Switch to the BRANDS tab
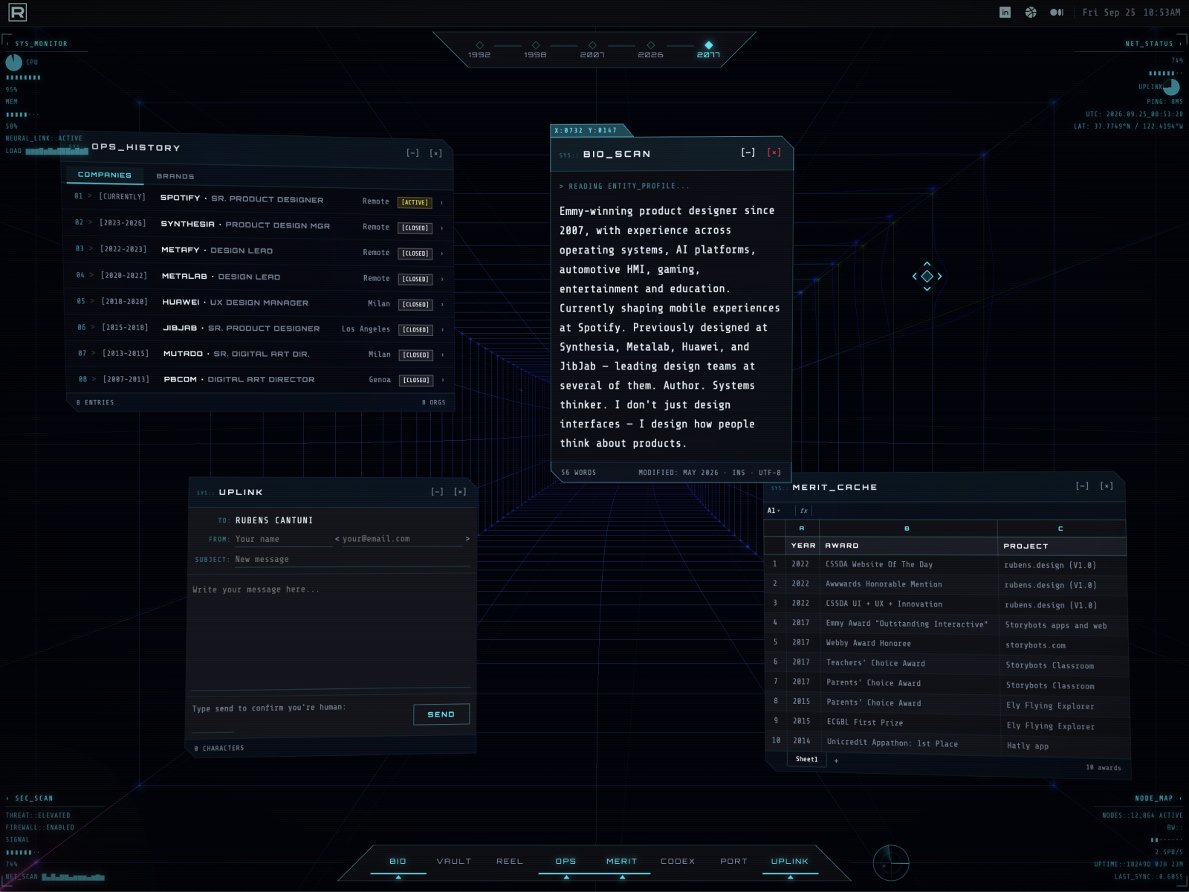 click(175, 176)
